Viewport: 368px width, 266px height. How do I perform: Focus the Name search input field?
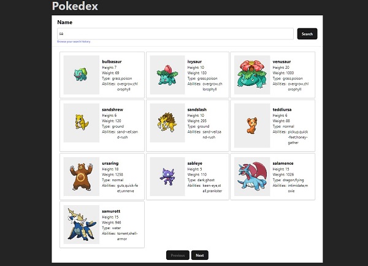coord(175,34)
